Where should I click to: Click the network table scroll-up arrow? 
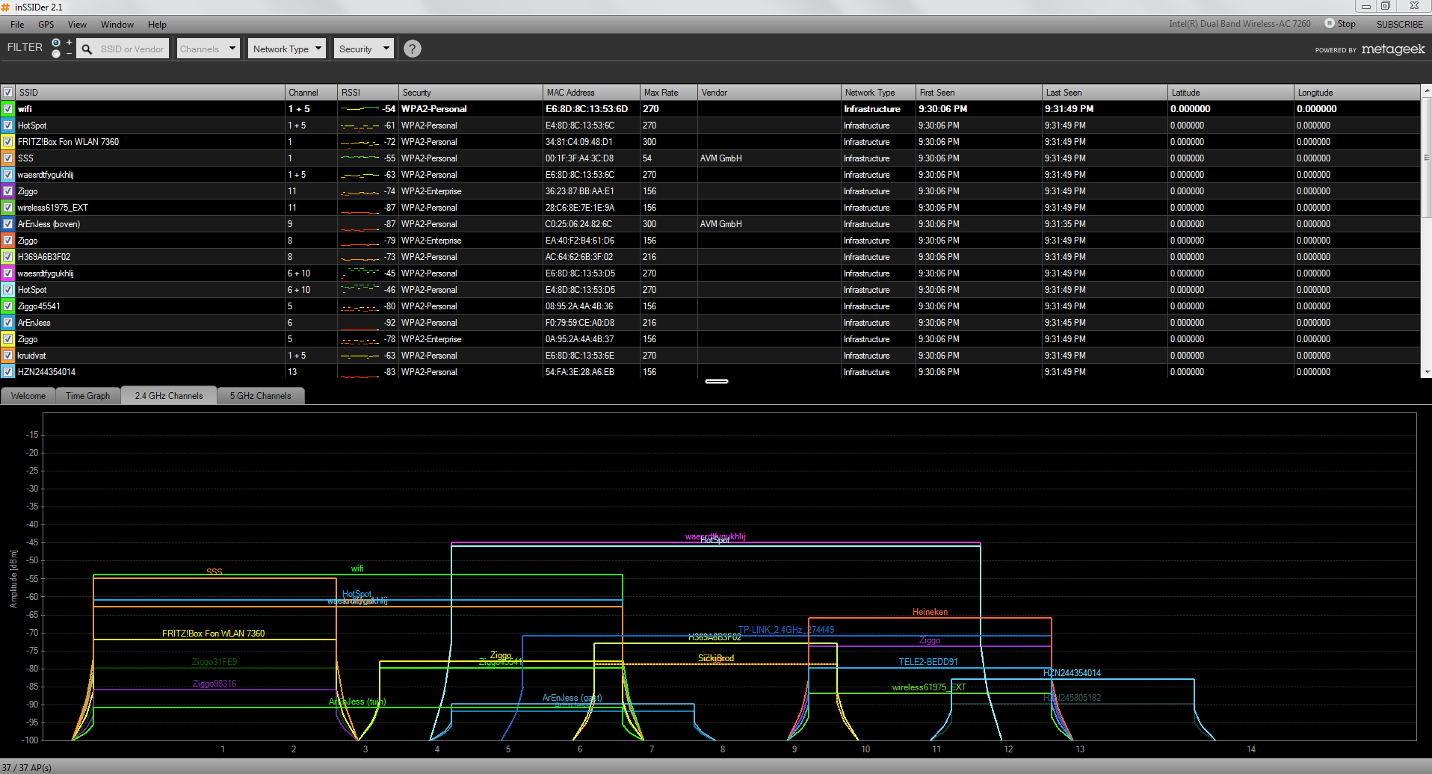pos(1426,89)
